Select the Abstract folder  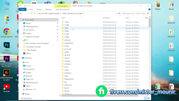pyautogui.click(x=67, y=40)
